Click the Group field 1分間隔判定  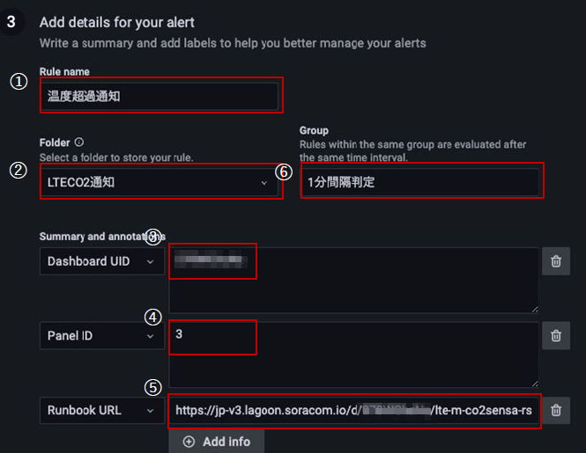pyautogui.click(x=420, y=182)
